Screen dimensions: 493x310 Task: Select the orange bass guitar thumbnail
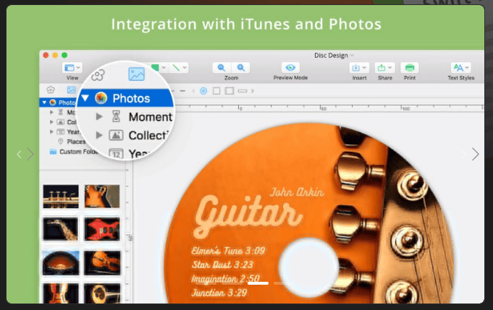[102, 196]
